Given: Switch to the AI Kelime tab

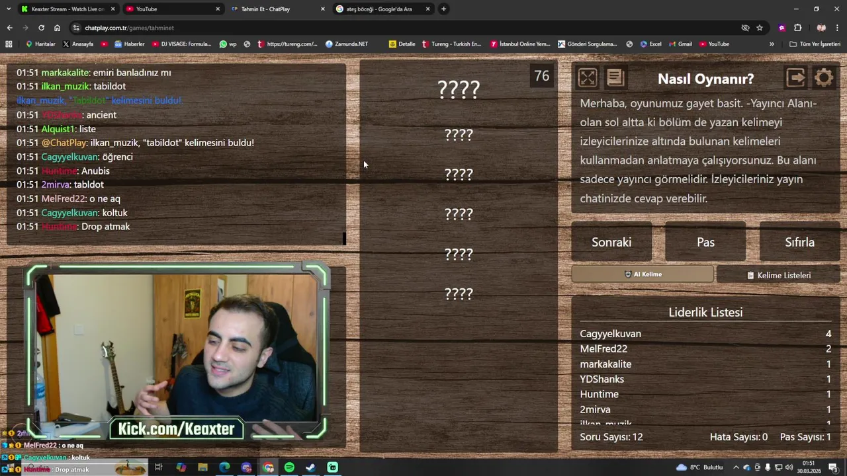Looking at the screenshot, I should coord(643,274).
